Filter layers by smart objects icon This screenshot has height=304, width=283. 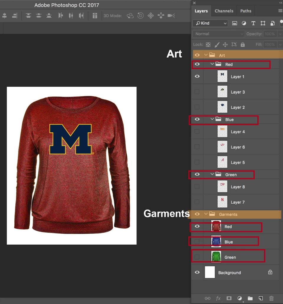[273, 23]
